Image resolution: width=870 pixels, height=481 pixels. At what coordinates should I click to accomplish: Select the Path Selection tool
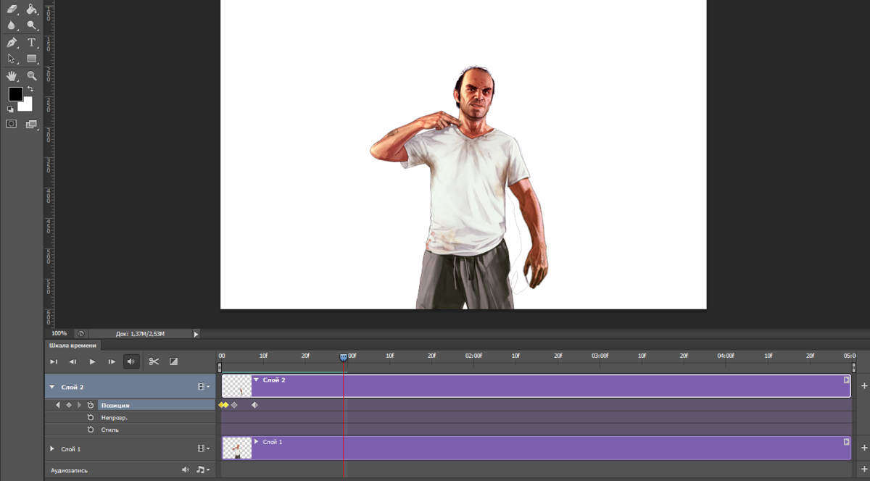pyautogui.click(x=12, y=59)
